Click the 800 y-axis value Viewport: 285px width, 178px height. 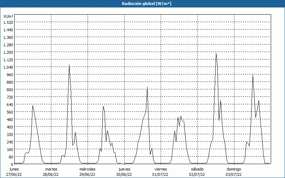click(10, 90)
